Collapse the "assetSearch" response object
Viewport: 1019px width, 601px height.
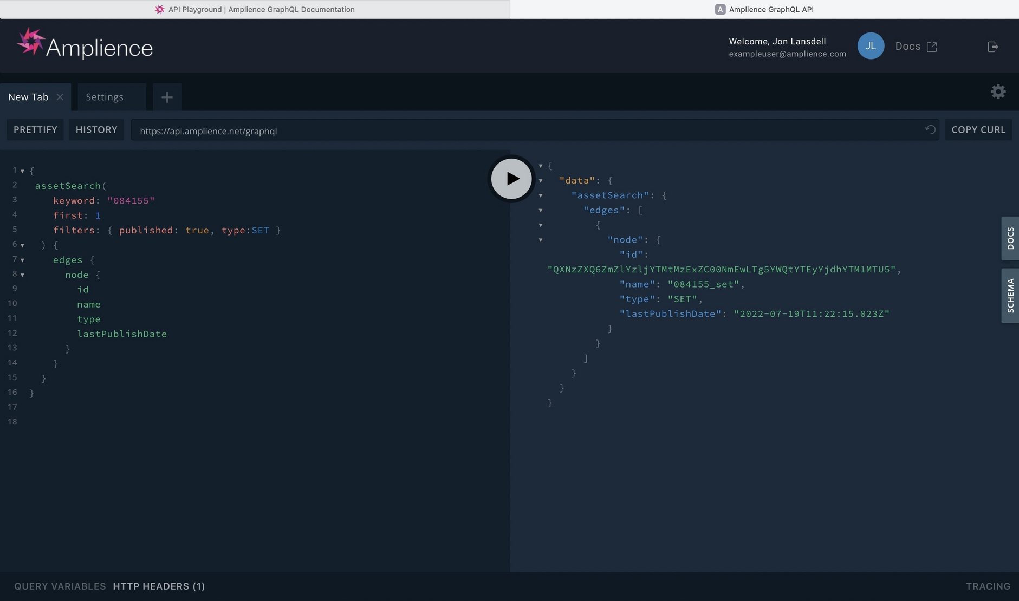coord(541,195)
